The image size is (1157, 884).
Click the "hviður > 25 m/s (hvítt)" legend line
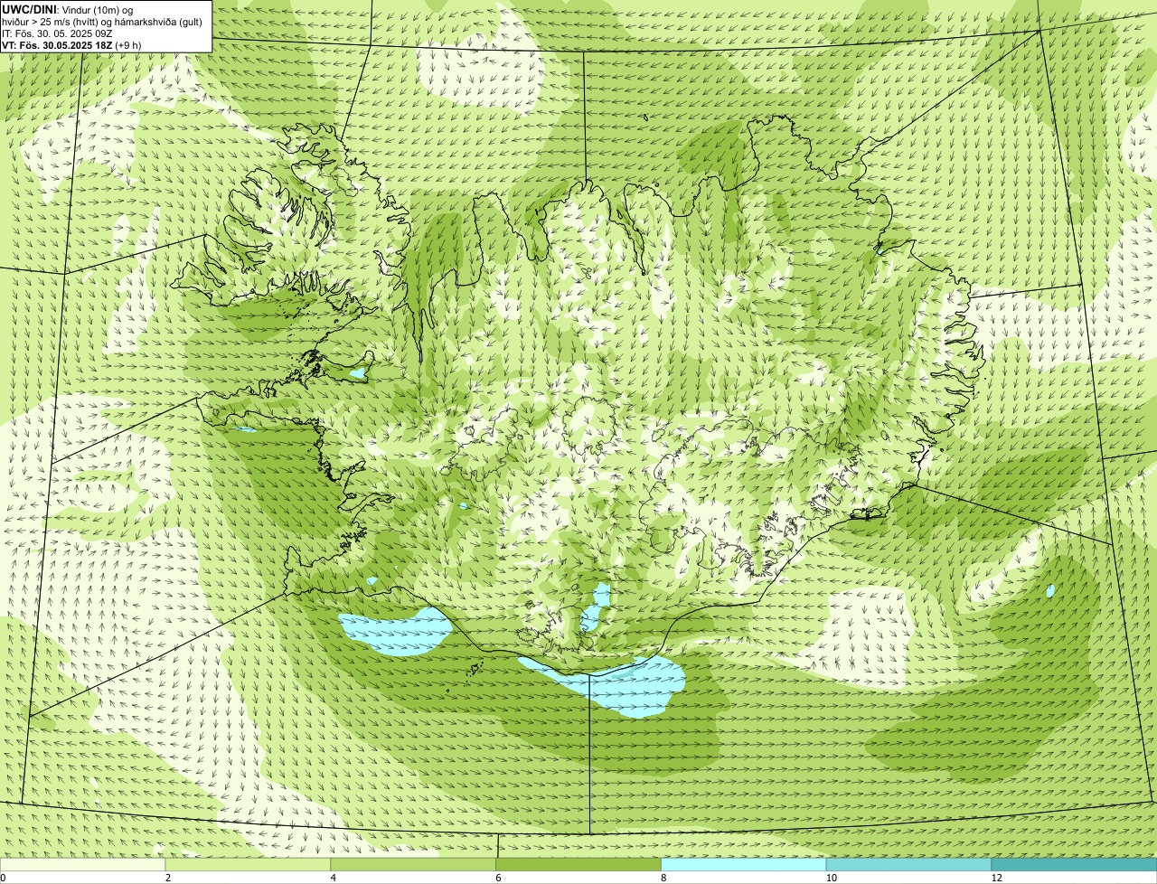tap(102, 22)
